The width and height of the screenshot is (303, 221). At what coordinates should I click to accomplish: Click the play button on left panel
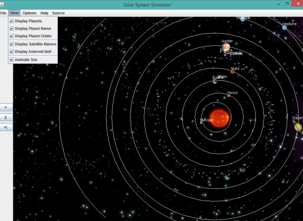6,107
